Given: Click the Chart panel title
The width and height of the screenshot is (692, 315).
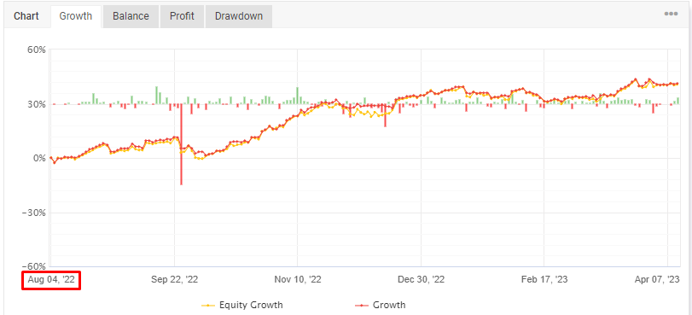Looking at the screenshot, I should (x=26, y=16).
